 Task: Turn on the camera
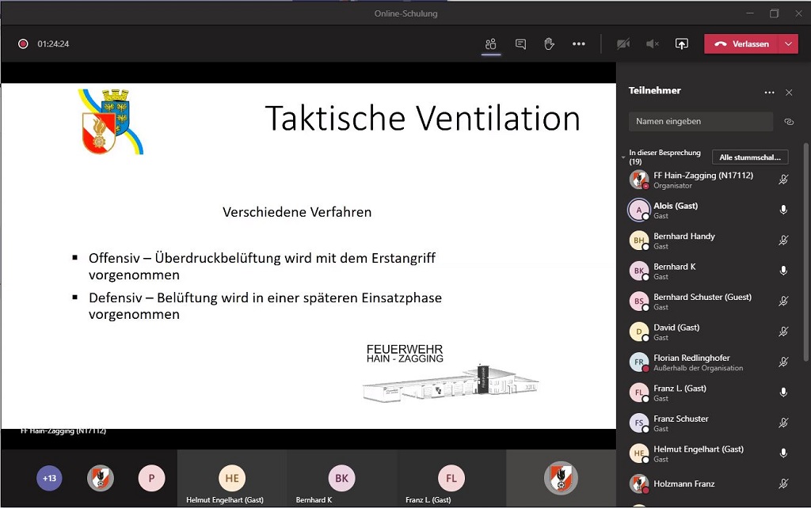[x=623, y=44]
